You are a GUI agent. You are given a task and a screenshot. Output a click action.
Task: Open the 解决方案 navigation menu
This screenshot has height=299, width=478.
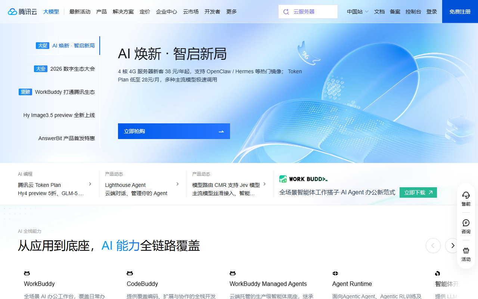pyautogui.click(x=123, y=12)
